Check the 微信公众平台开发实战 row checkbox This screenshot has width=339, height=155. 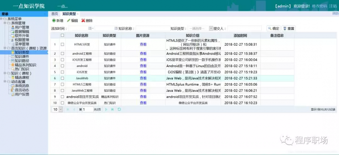click(x=62, y=103)
